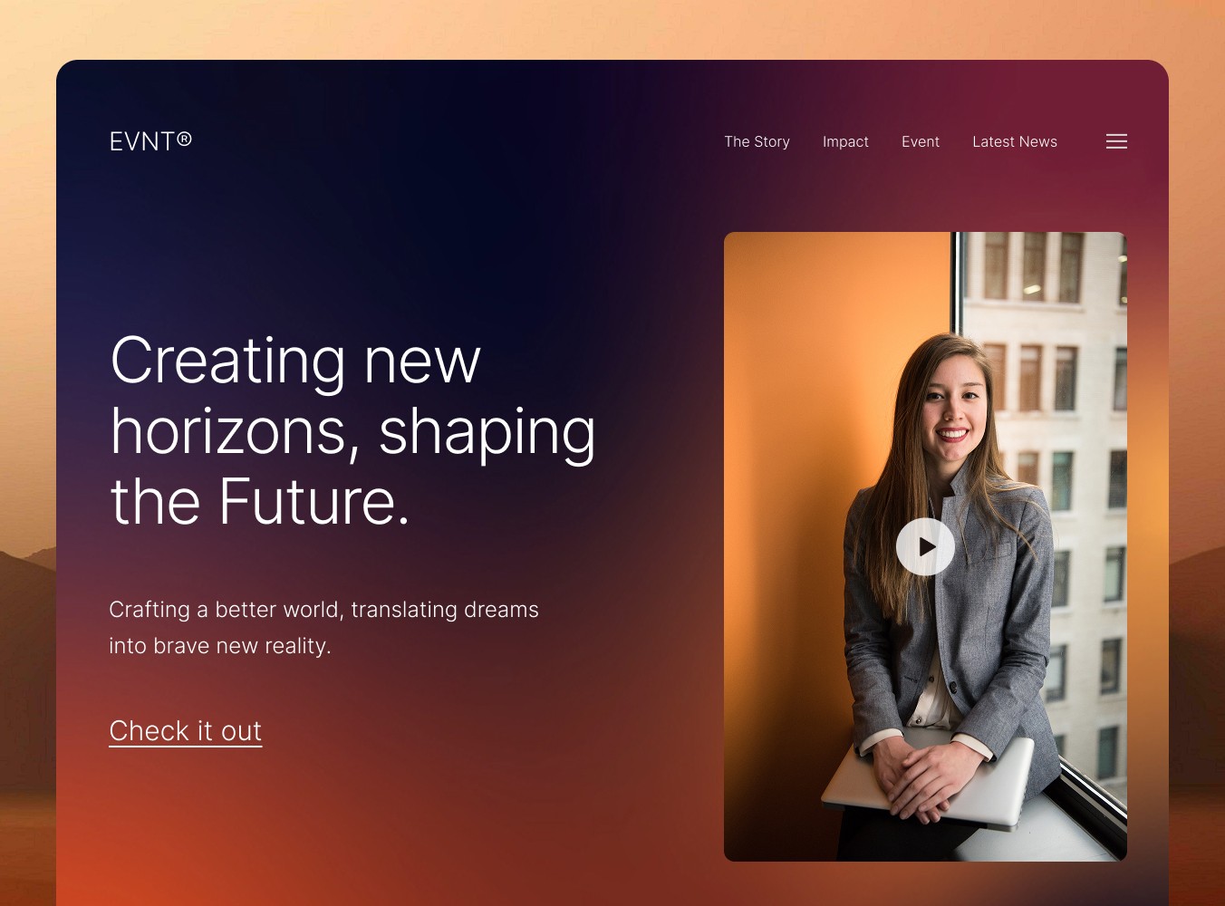Go to the Impact page
The height and width of the screenshot is (906, 1225).
point(845,141)
